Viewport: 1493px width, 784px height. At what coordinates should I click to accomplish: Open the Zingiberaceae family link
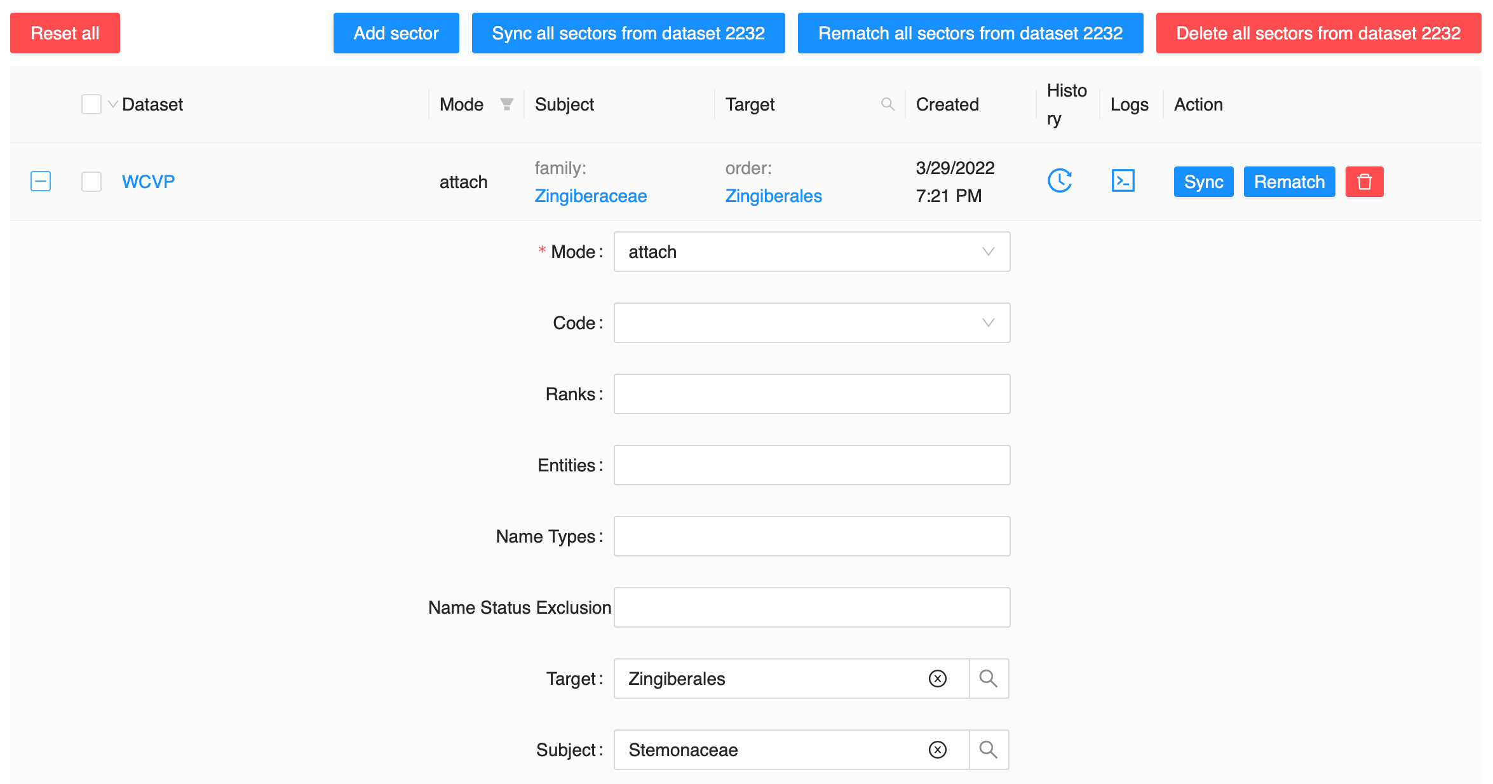(x=591, y=196)
